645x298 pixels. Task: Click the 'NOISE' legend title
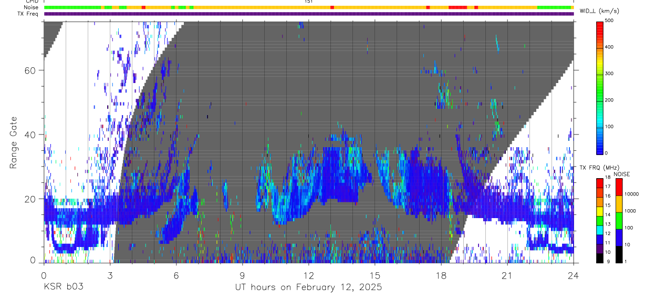point(621,174)
